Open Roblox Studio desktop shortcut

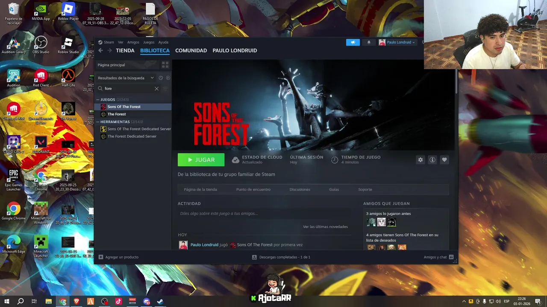68,45
